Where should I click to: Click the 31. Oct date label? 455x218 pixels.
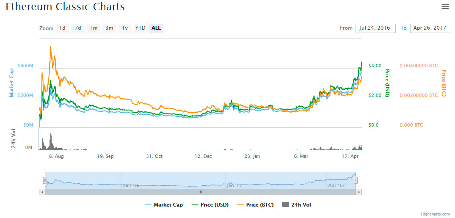[154, 156]
